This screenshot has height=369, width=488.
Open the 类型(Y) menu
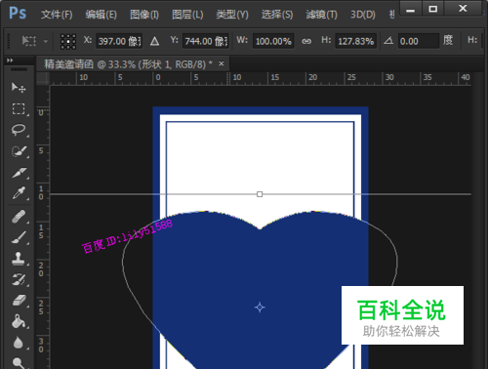232,15
